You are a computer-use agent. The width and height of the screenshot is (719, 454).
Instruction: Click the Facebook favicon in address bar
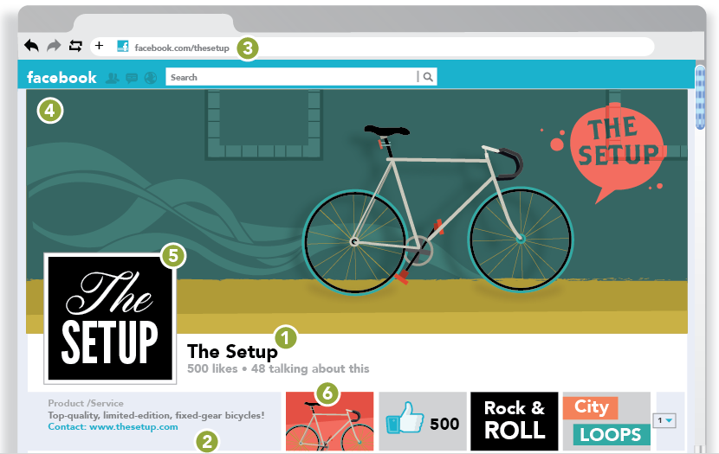[122, 46]
